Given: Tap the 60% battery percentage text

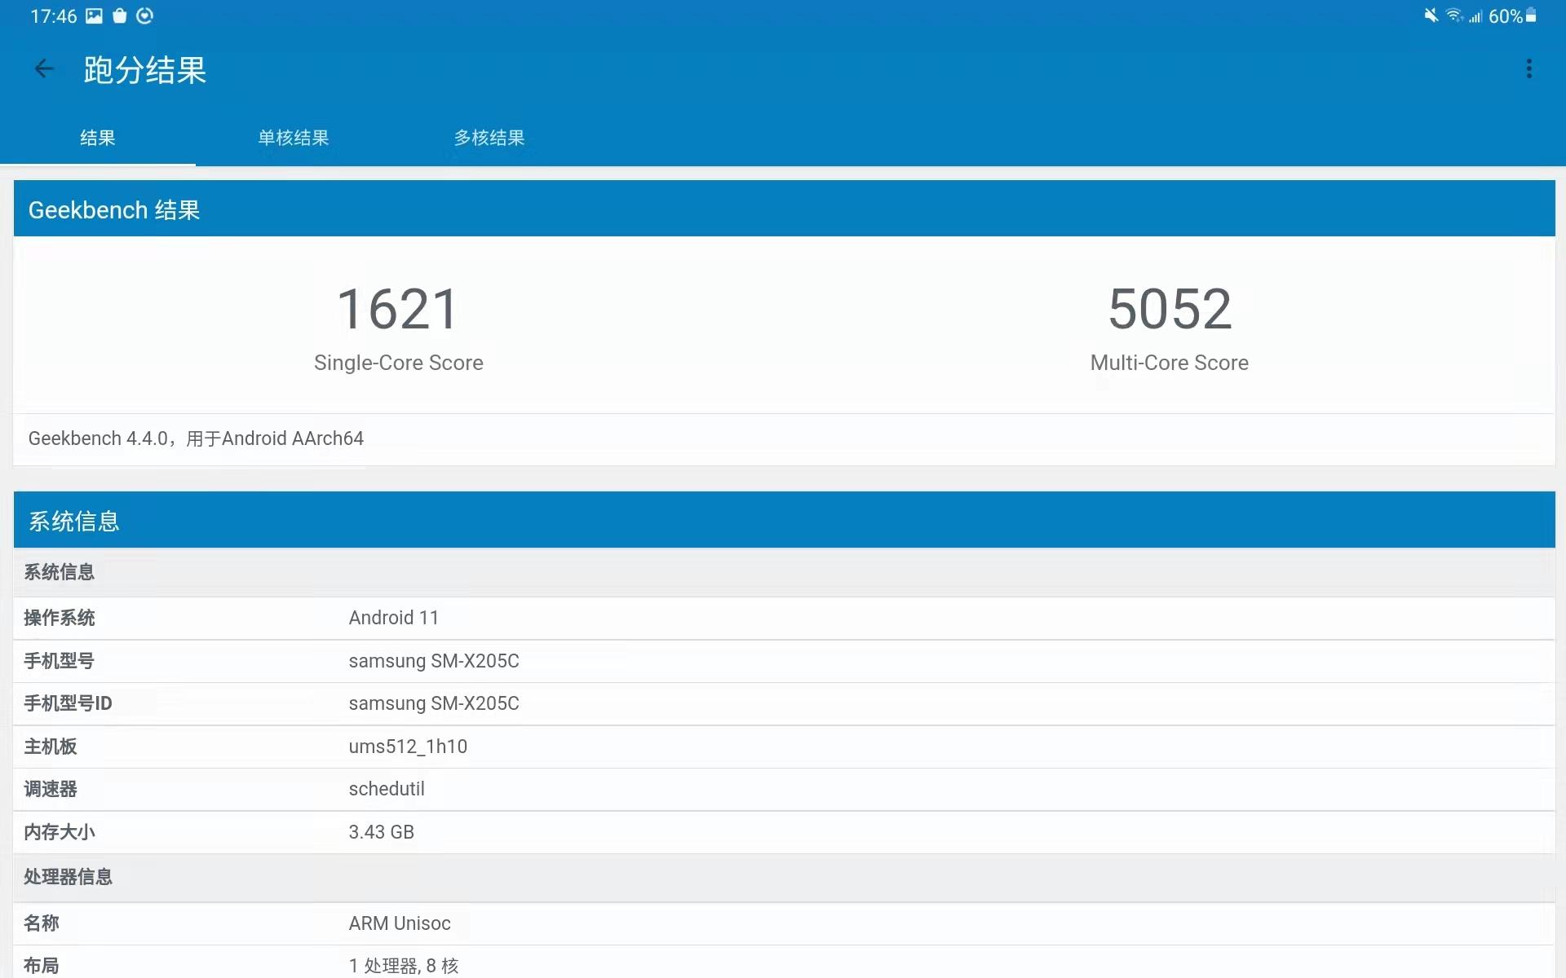Looking at the screenshot, I should pyautogui.click(x=1506, y=16).
